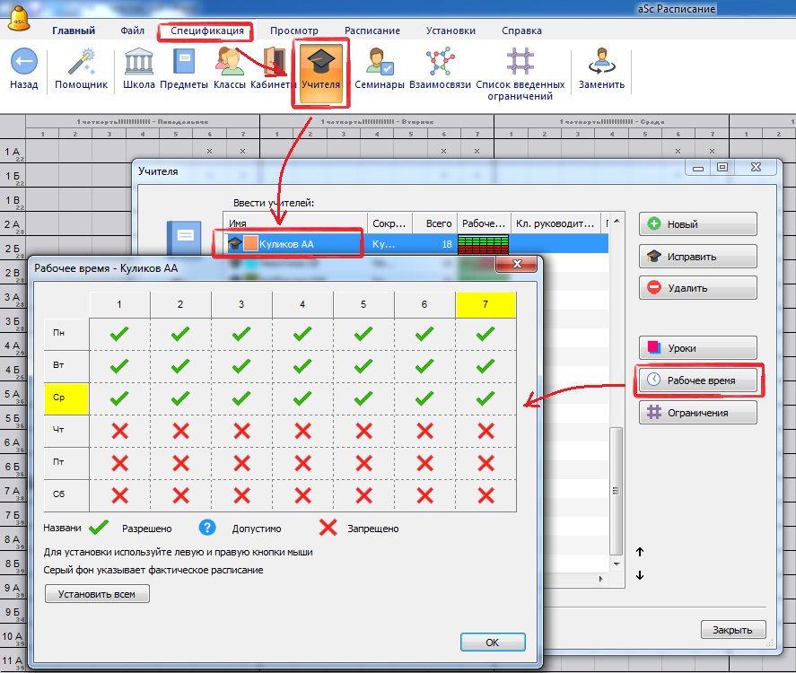The height and width of the screenshot is (673, 796).
Task: Toggle Thursday period 4 forbidden cell
Action: click(302, 431)
